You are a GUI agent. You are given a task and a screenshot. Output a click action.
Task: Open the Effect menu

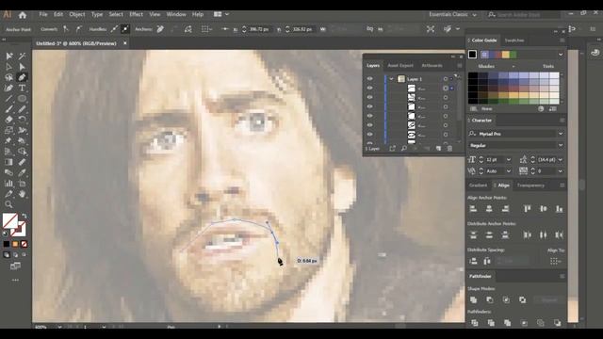136,14
